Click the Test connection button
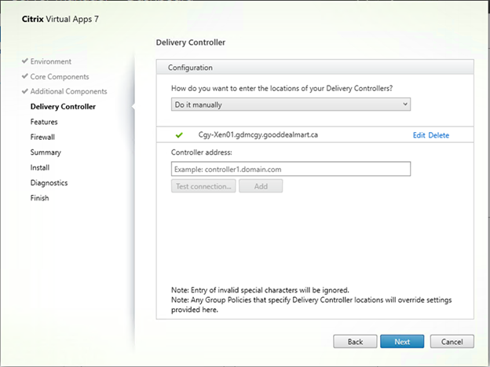The width and height of the screenshot is (490, 367). 203,186
